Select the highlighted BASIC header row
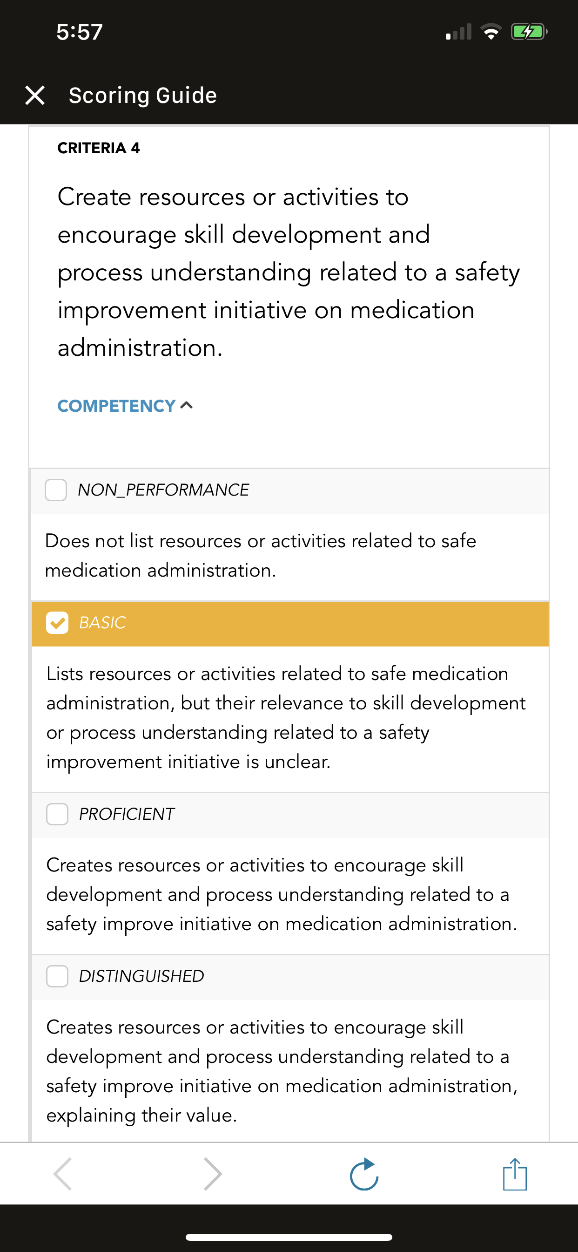Viewport: 578px width, 1252px height. click(290, 624)
